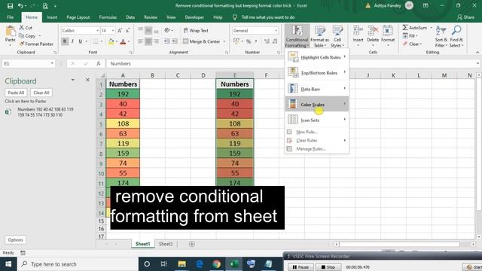Toggle align right
Screen dimensions: 482x271
156,41
